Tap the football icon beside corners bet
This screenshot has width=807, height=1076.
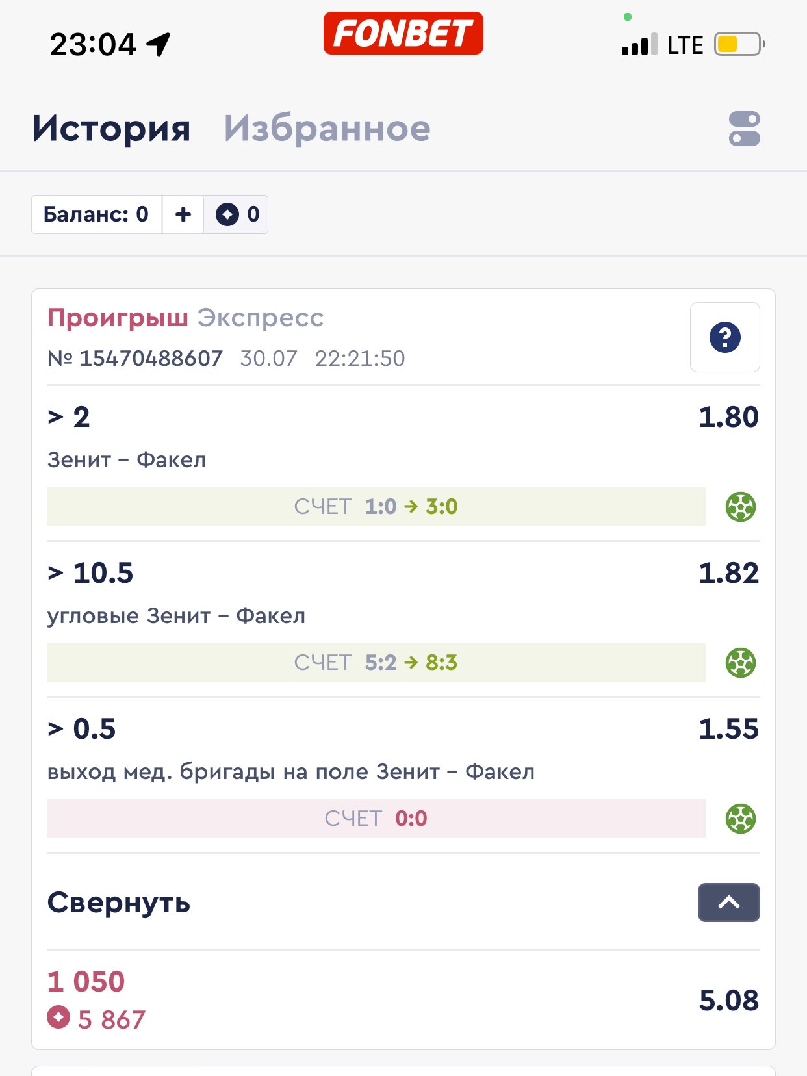[x=740, y=663]
